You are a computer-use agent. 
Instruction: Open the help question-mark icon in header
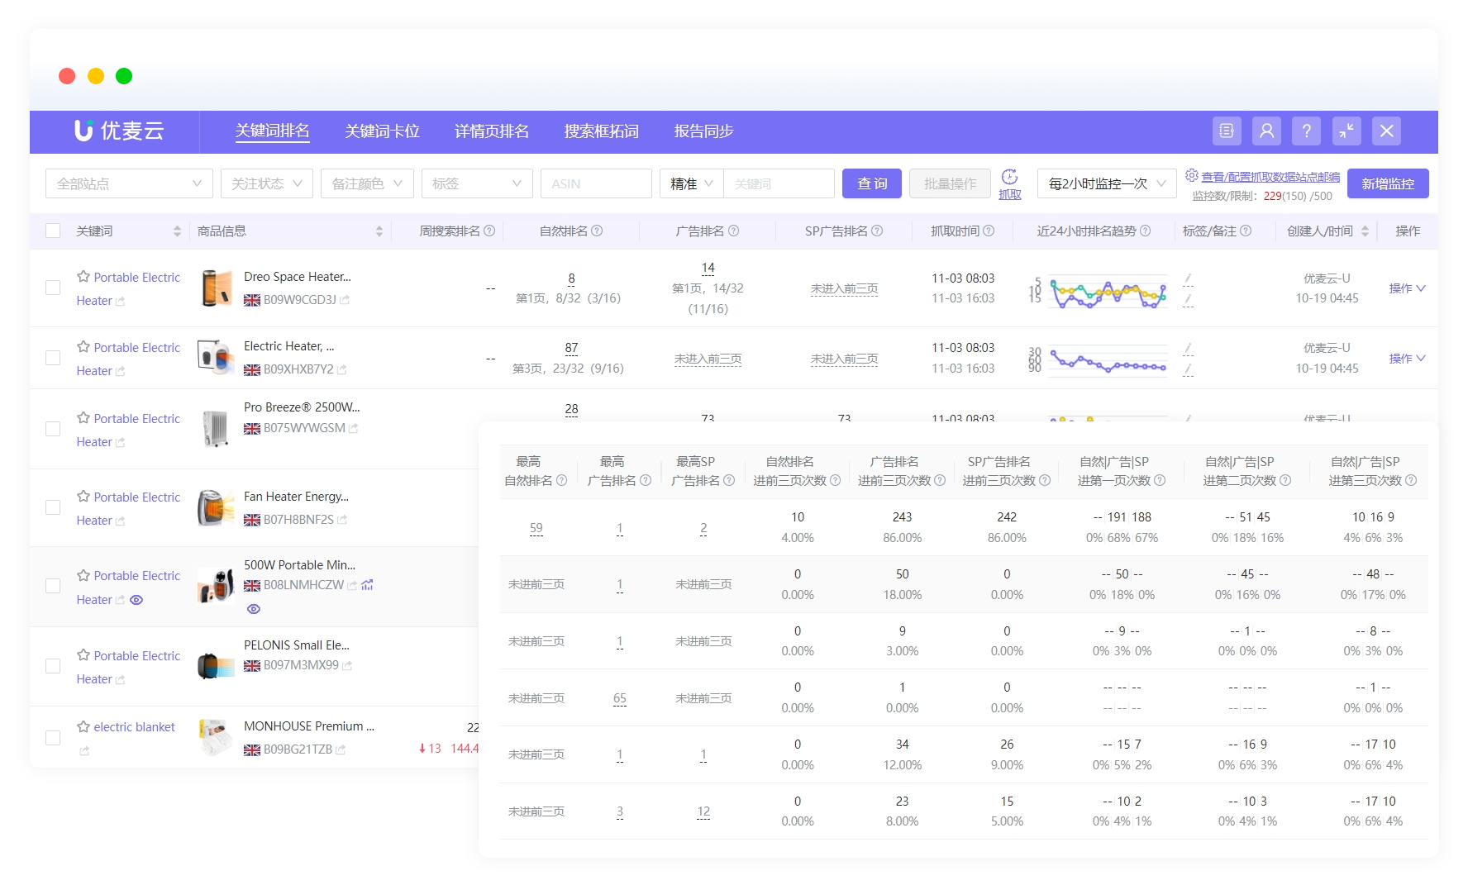[1306, 131]
